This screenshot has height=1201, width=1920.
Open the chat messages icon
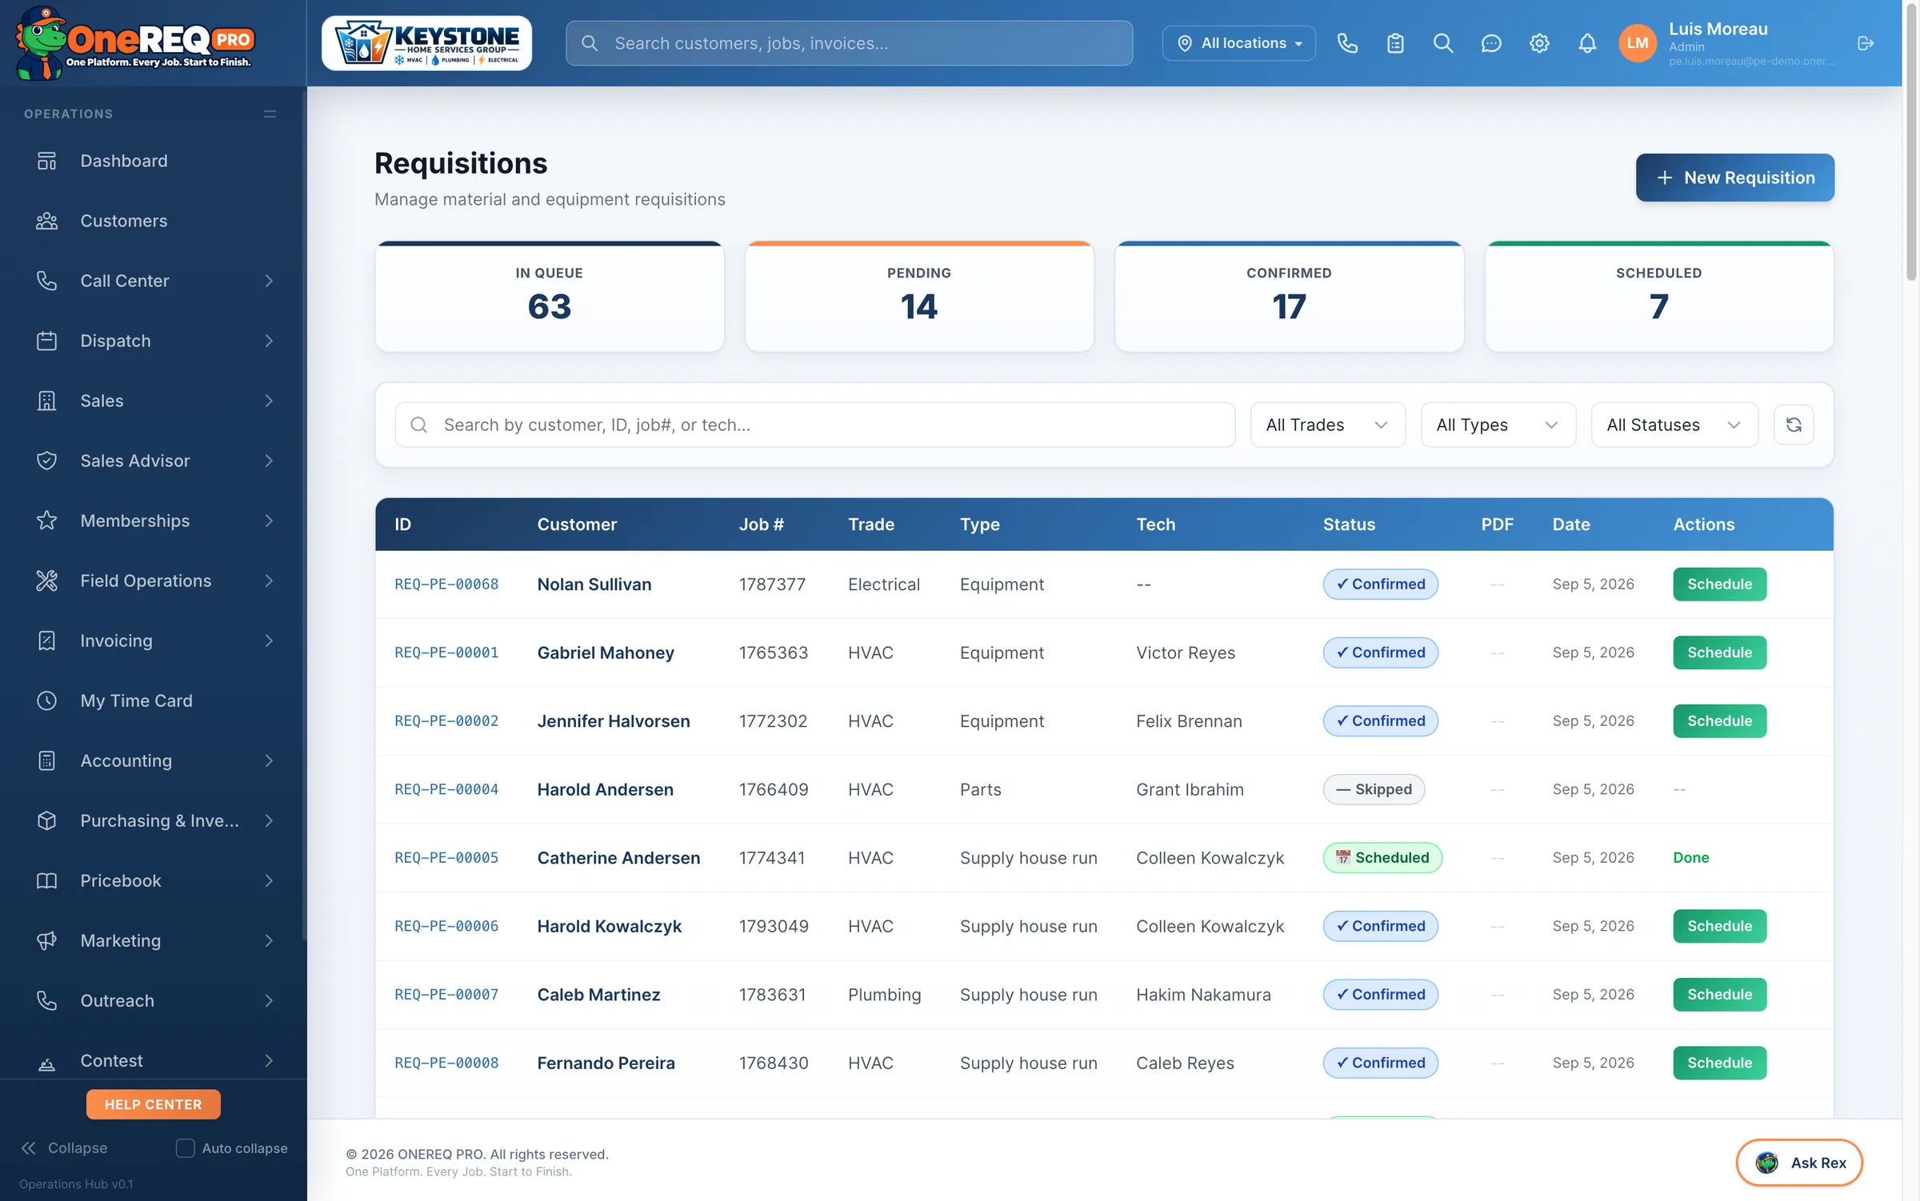point(1491,43)
